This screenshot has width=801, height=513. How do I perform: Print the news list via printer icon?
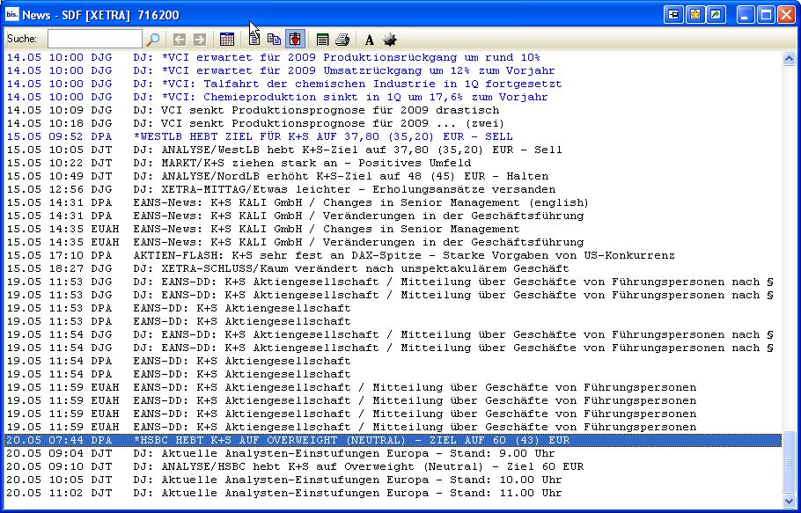point(342,40)
